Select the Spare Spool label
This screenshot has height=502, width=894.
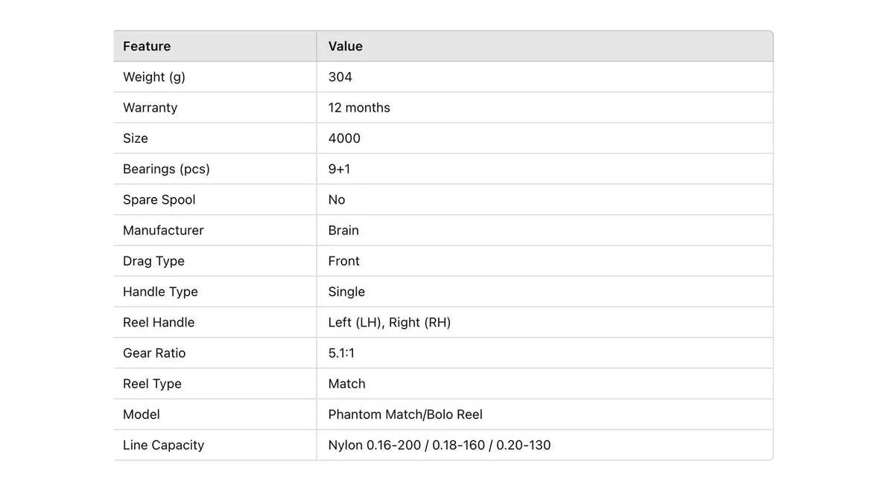[x=159, y=200]
